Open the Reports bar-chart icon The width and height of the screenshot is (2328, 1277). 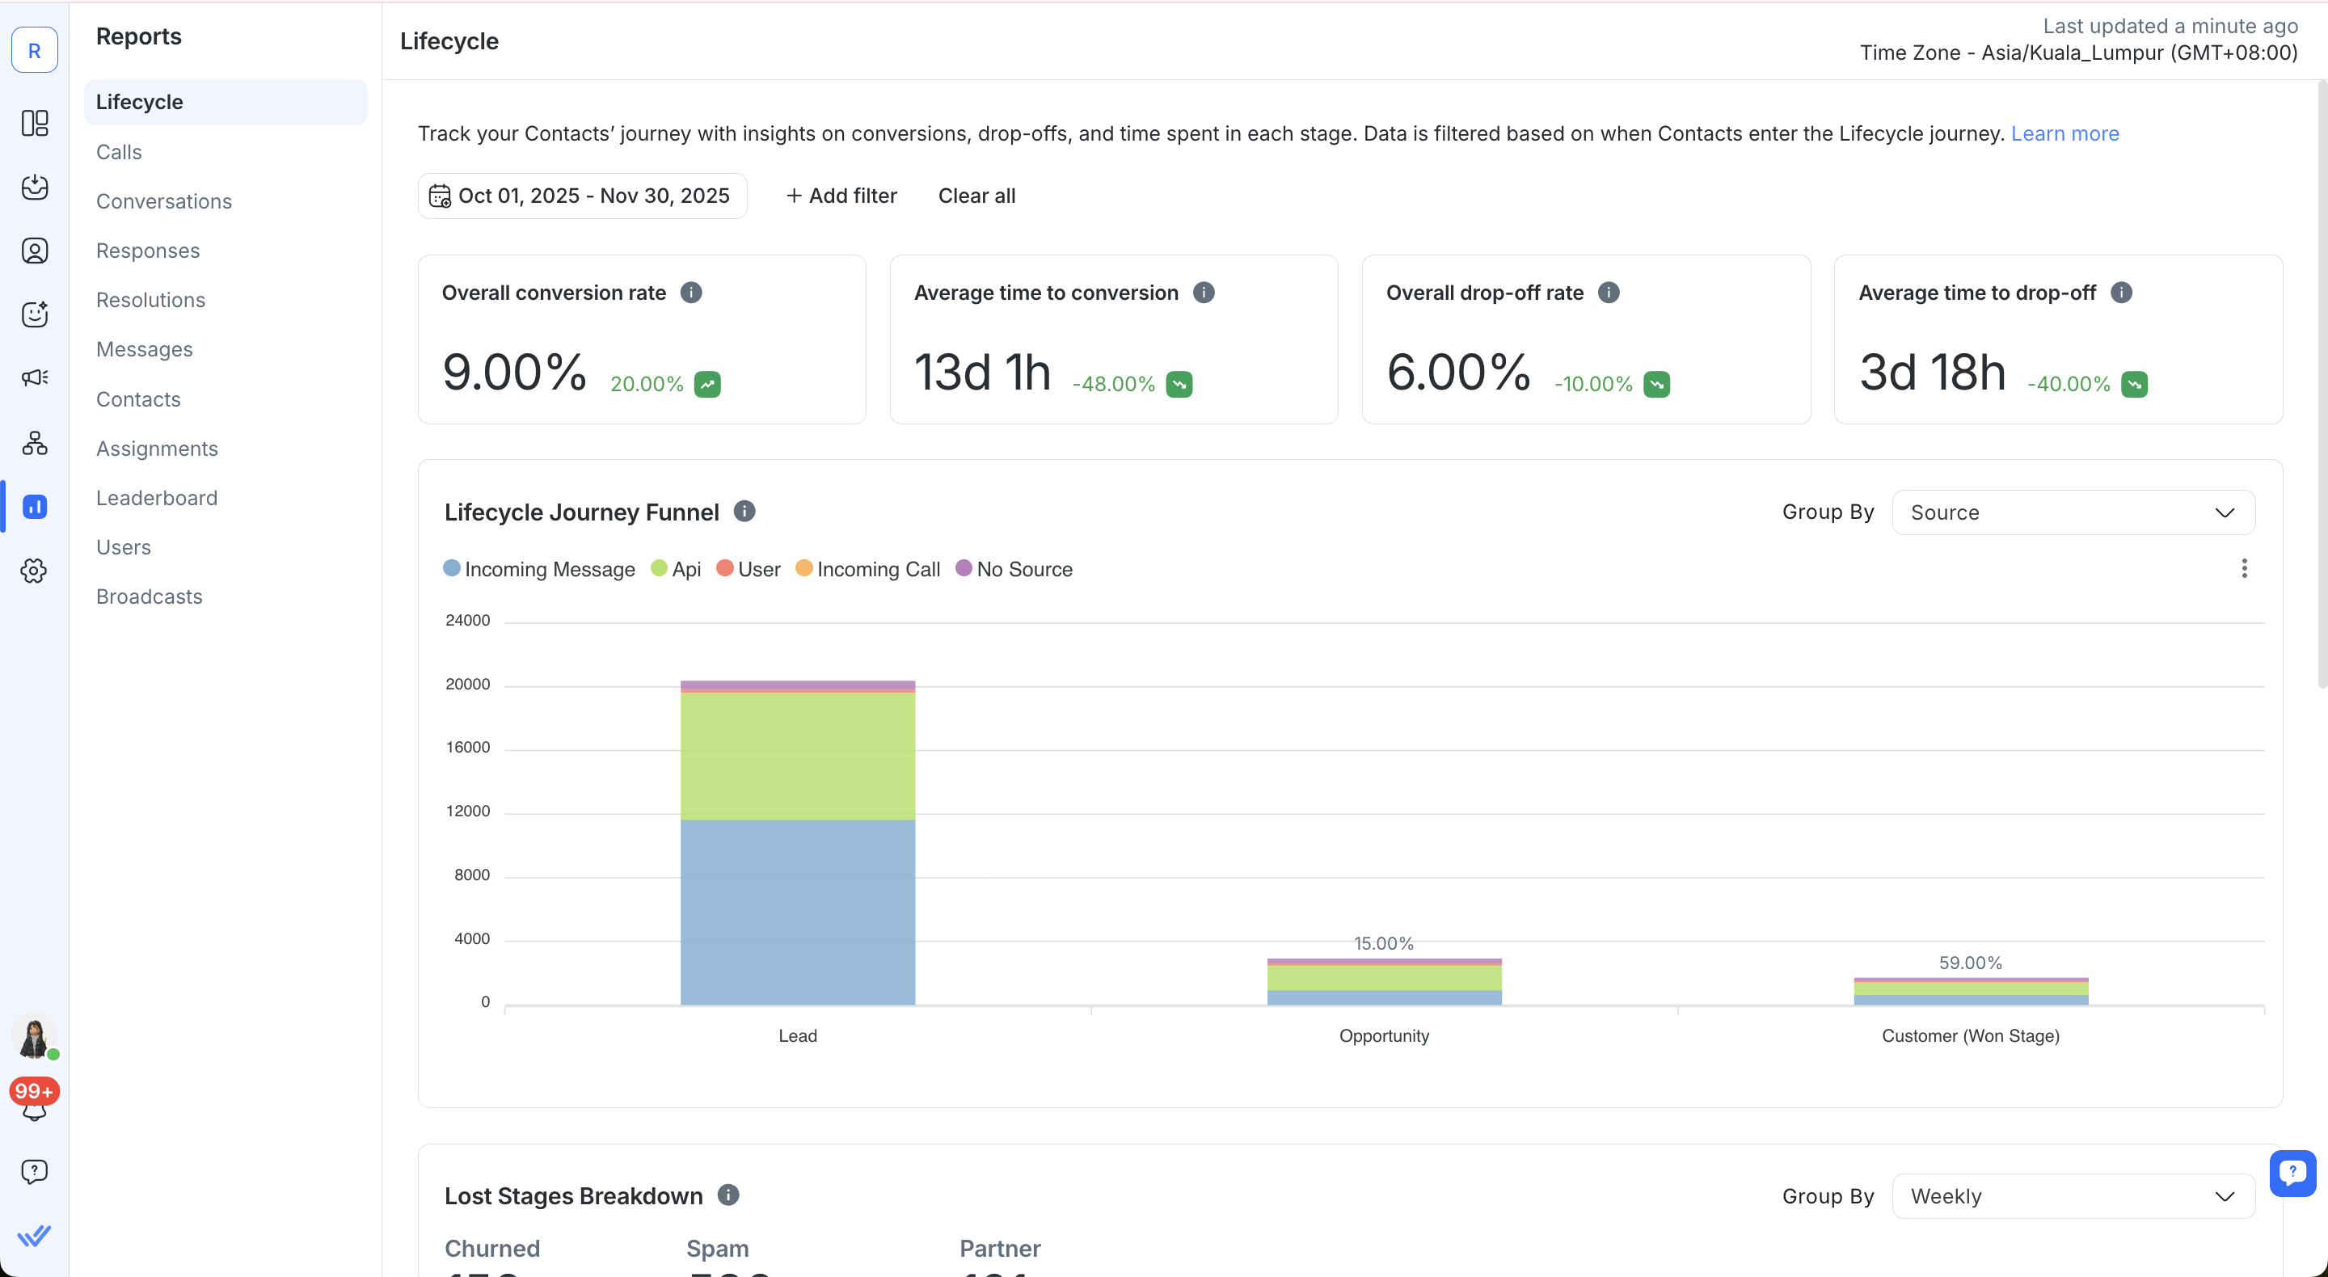[x=36, y=506]
